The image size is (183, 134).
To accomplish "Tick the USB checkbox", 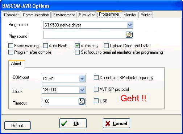I will click(96, 101).
